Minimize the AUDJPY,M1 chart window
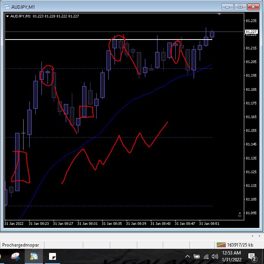The width and height of the screenshot is (264, 264). (227, 7)
